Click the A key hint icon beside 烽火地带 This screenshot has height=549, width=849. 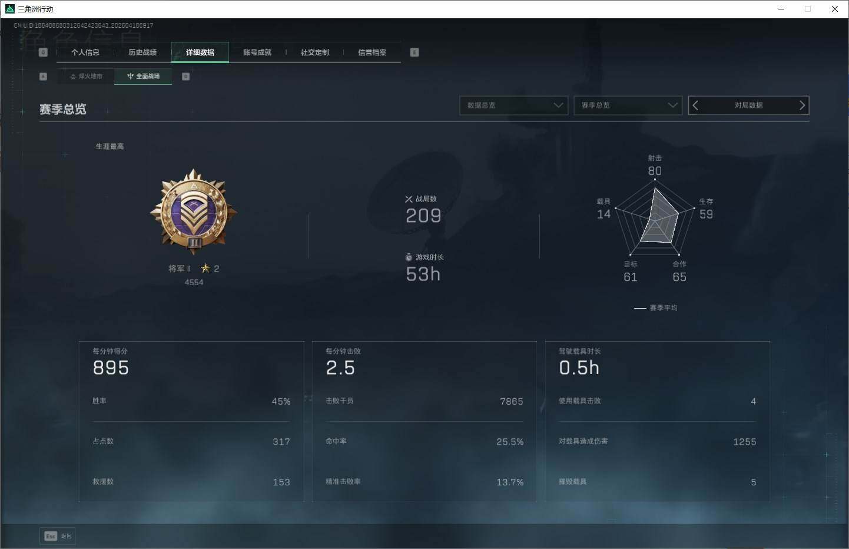tap(43, 77)
